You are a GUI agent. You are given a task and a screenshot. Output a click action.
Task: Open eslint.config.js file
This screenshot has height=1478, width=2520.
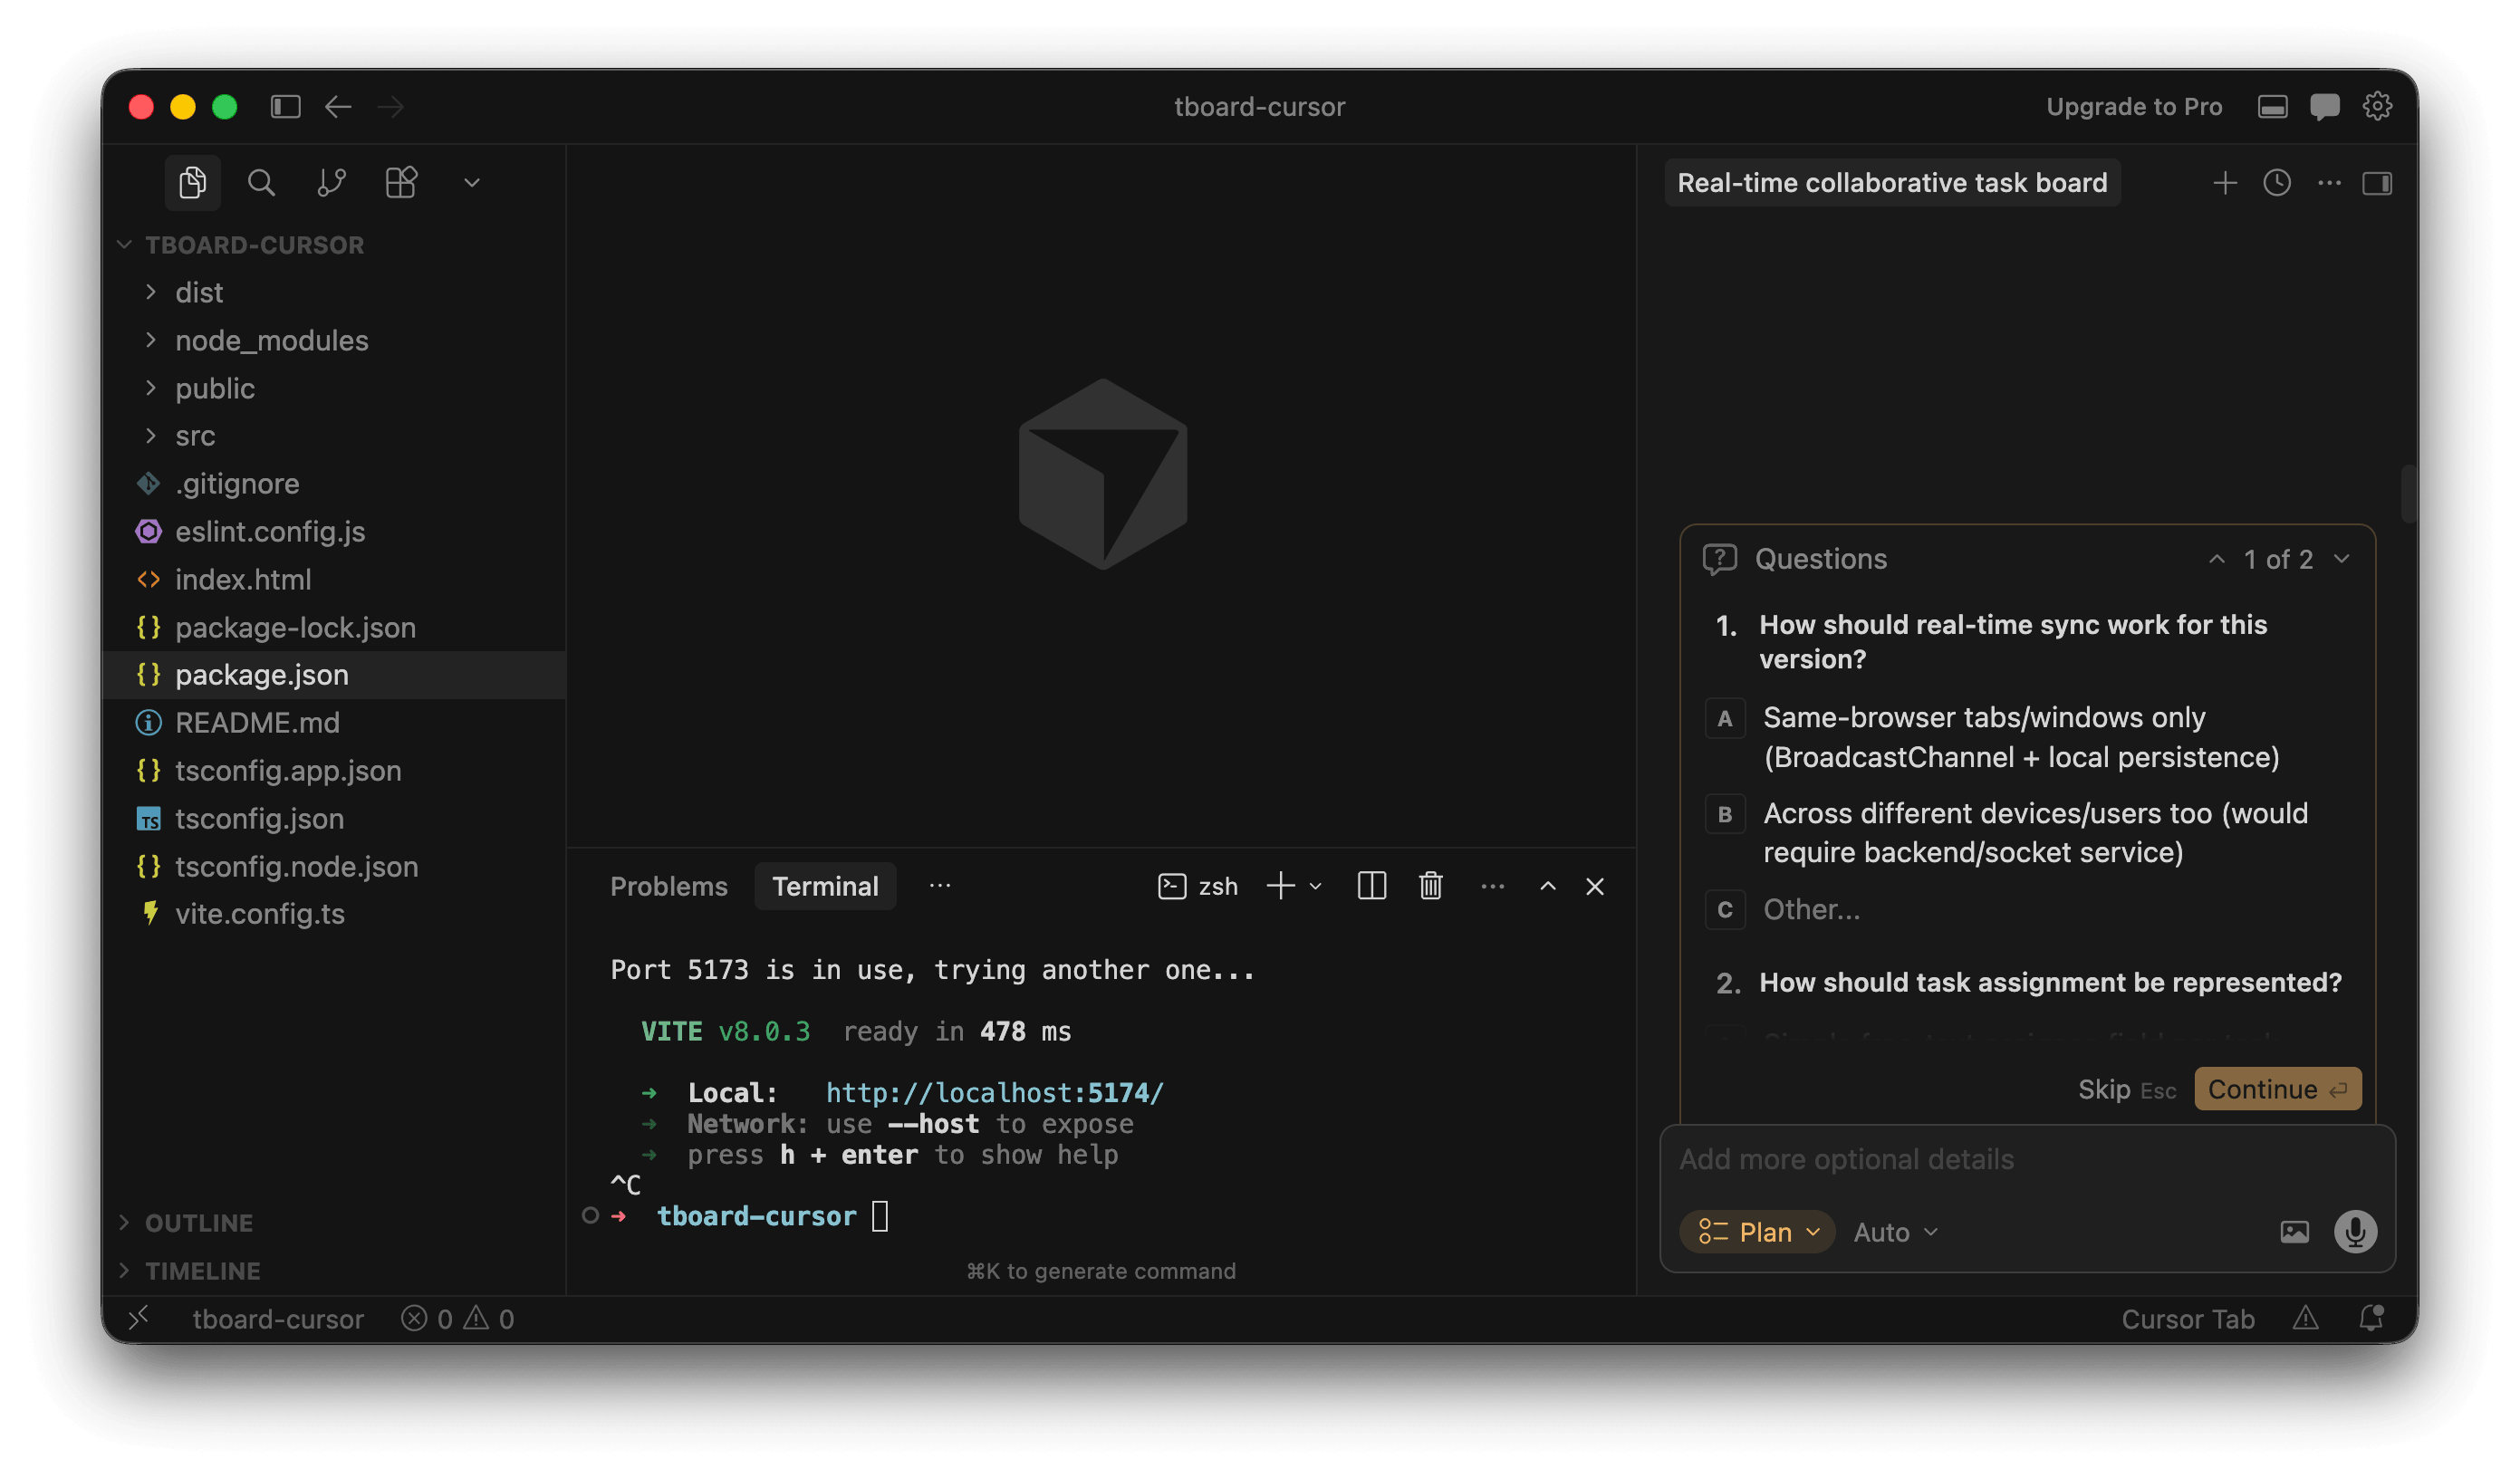[x=333, y=532]
